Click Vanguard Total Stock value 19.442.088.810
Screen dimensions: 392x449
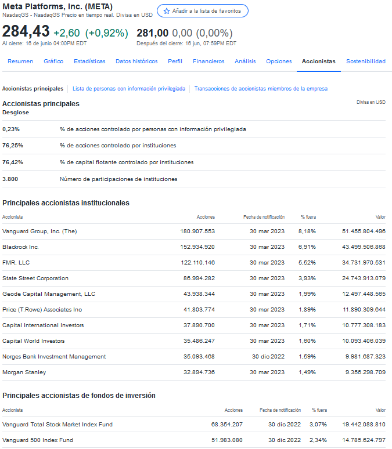364,425
